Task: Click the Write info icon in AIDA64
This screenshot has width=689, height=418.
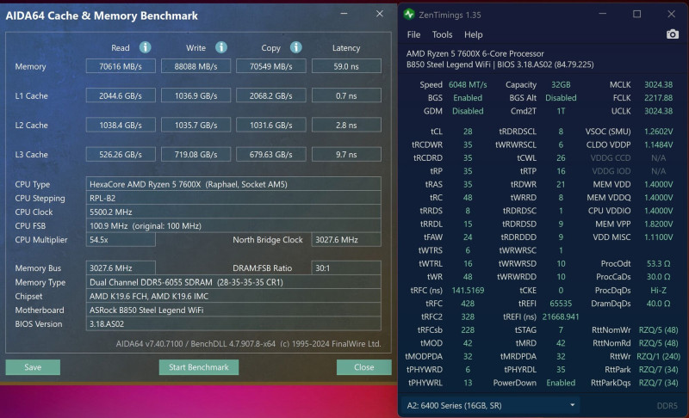Action: coord(221,47)
